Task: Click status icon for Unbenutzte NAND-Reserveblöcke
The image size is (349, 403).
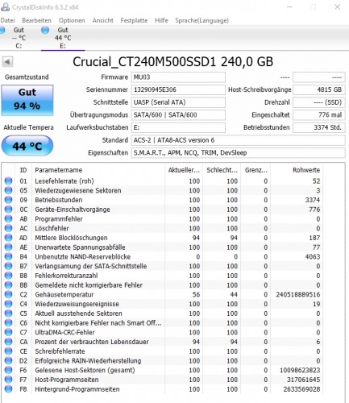Action: click(x=9, y=256)
